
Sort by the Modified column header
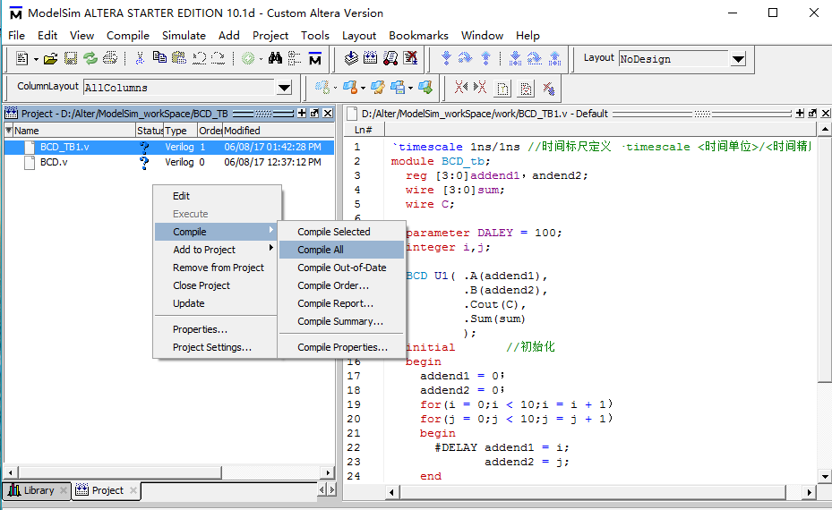(x=278, y=131)
